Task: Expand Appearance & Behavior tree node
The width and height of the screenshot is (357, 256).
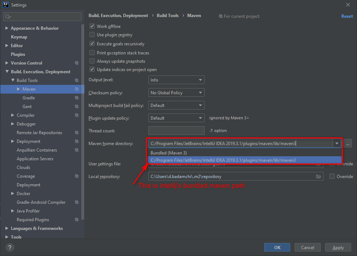Action: (x=7, y=28)
